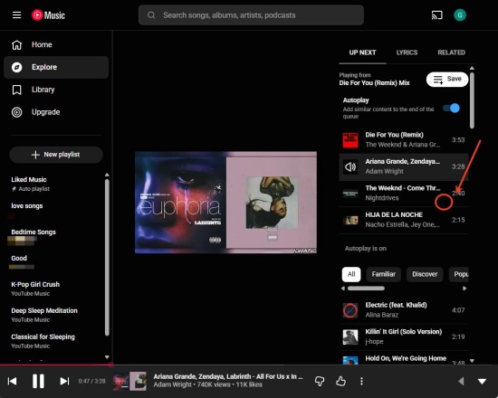Click the left-pointing triangle in player bar
498x398 pixels.
tap(461, 381)
